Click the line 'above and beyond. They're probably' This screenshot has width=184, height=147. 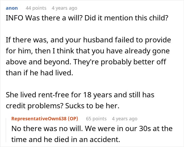pos(86,62)
